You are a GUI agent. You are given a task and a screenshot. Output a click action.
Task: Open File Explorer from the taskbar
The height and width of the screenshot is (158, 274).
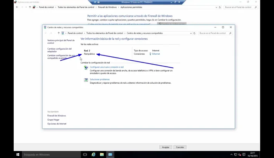[x=102, y=154]
